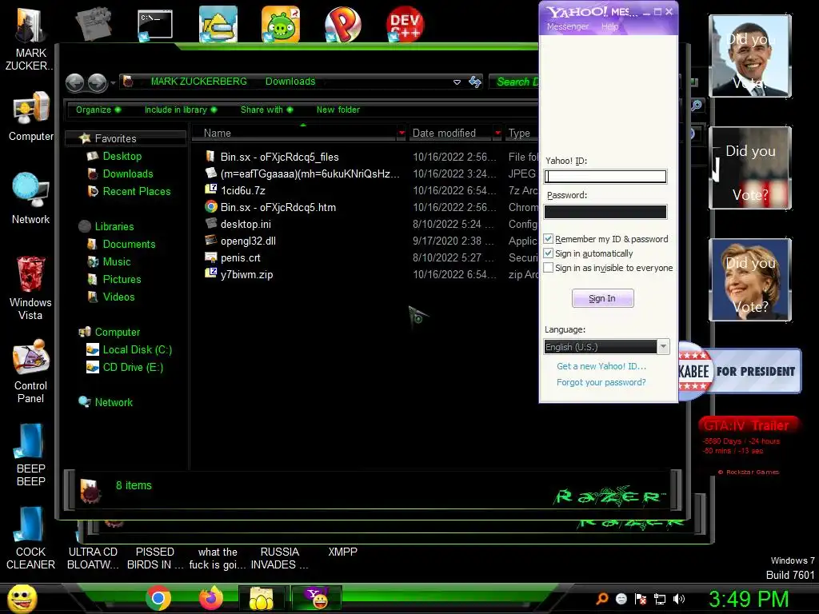Click the 3:49 PM taskbar clock

(749, 599)
